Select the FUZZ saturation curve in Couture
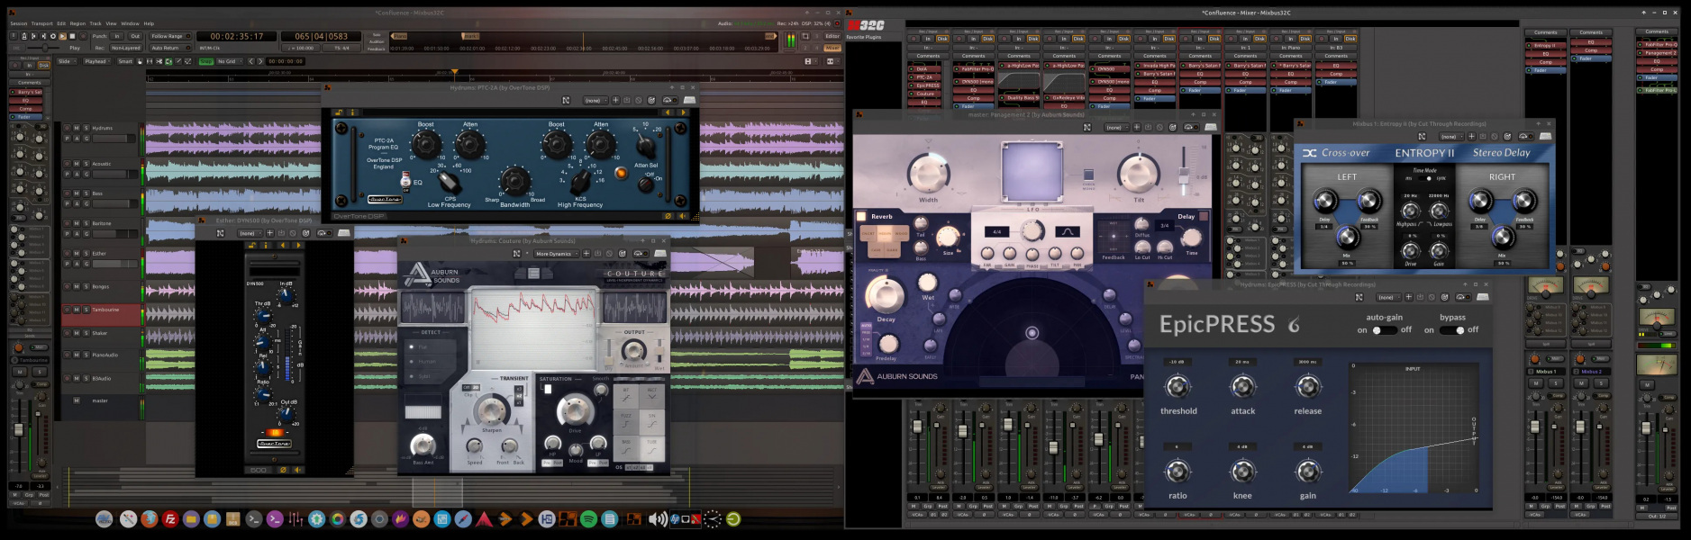 pyautogui.click(x=626, y=420)
